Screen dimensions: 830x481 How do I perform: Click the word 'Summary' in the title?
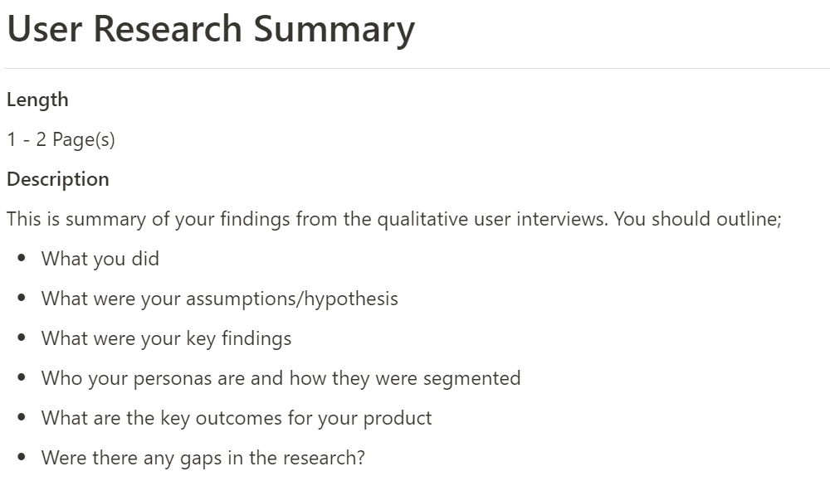[x=334, y=30]
